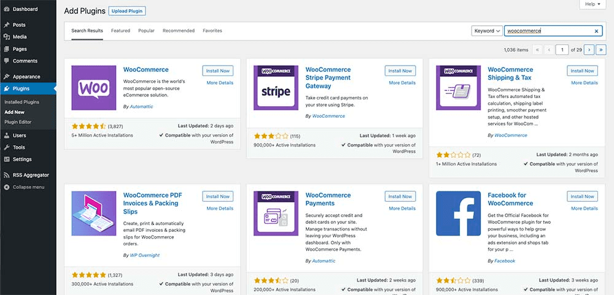Click the Appearance paintbrush icon
Image resolution: width=614 pixels, height=295 pixels.
click(x=6, y=77)
